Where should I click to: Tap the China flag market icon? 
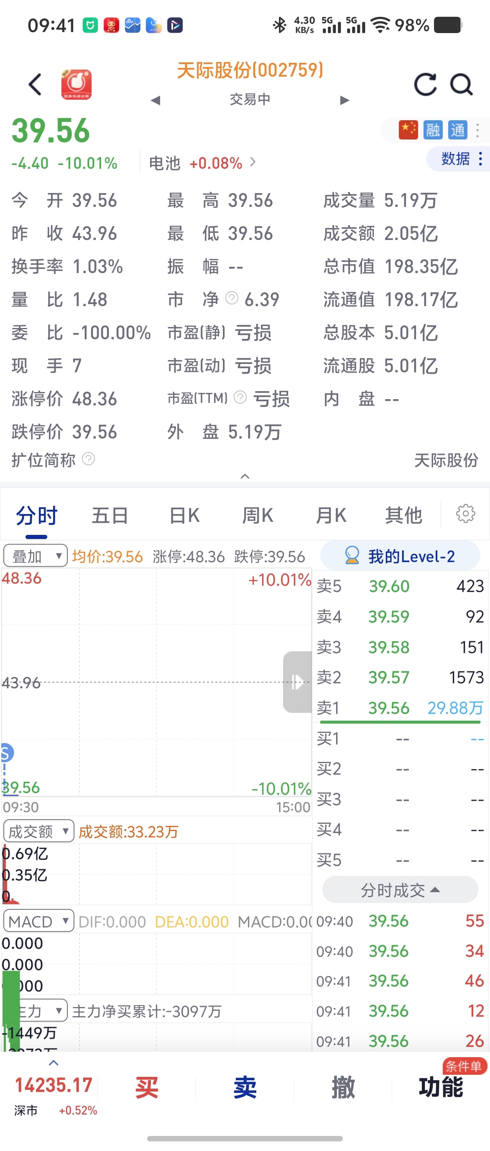pyautogui.click(x=408, y=130)
